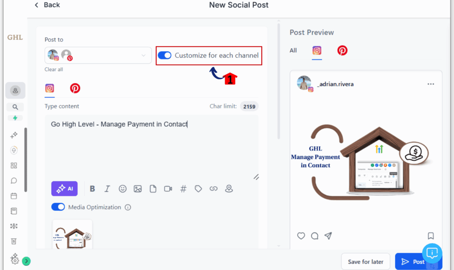This screenshot has width=454, height=270.
Task: Show All channels in Post Preview
Action: click(x=293, y=50)
